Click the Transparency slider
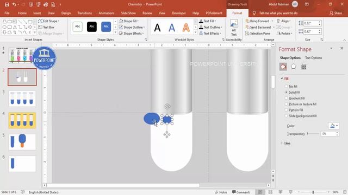Image resolution: width=348 pixels, height=195 pixels. [x=313, y=134]
